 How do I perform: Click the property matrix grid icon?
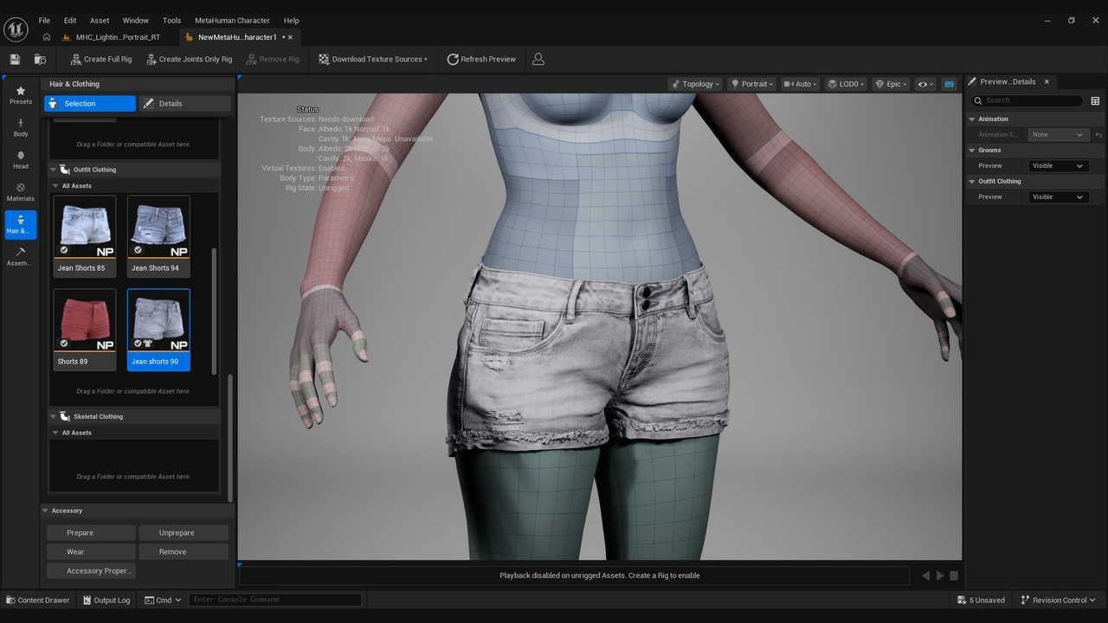[x=1095, y=100]
